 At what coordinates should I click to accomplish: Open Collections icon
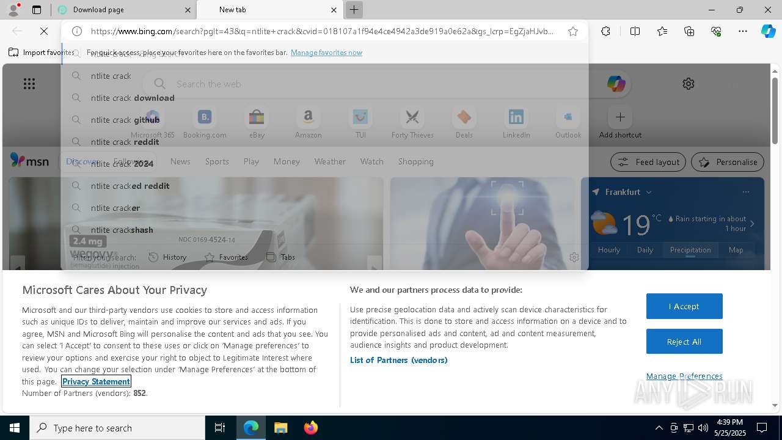[689, 31]
